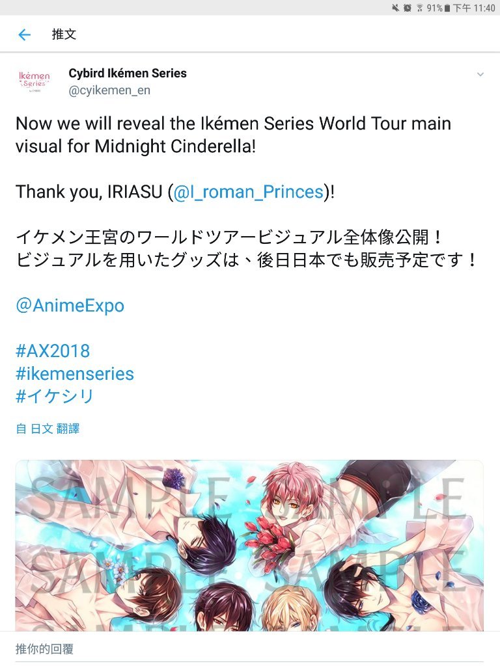Screen dimensions: 500x666
Task: Expand the tweet options chevron
Action: tap(480, 75)
